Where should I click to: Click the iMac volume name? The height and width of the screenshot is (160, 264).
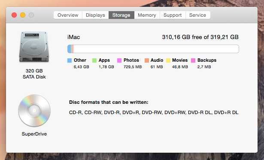[x=73, y=37]
